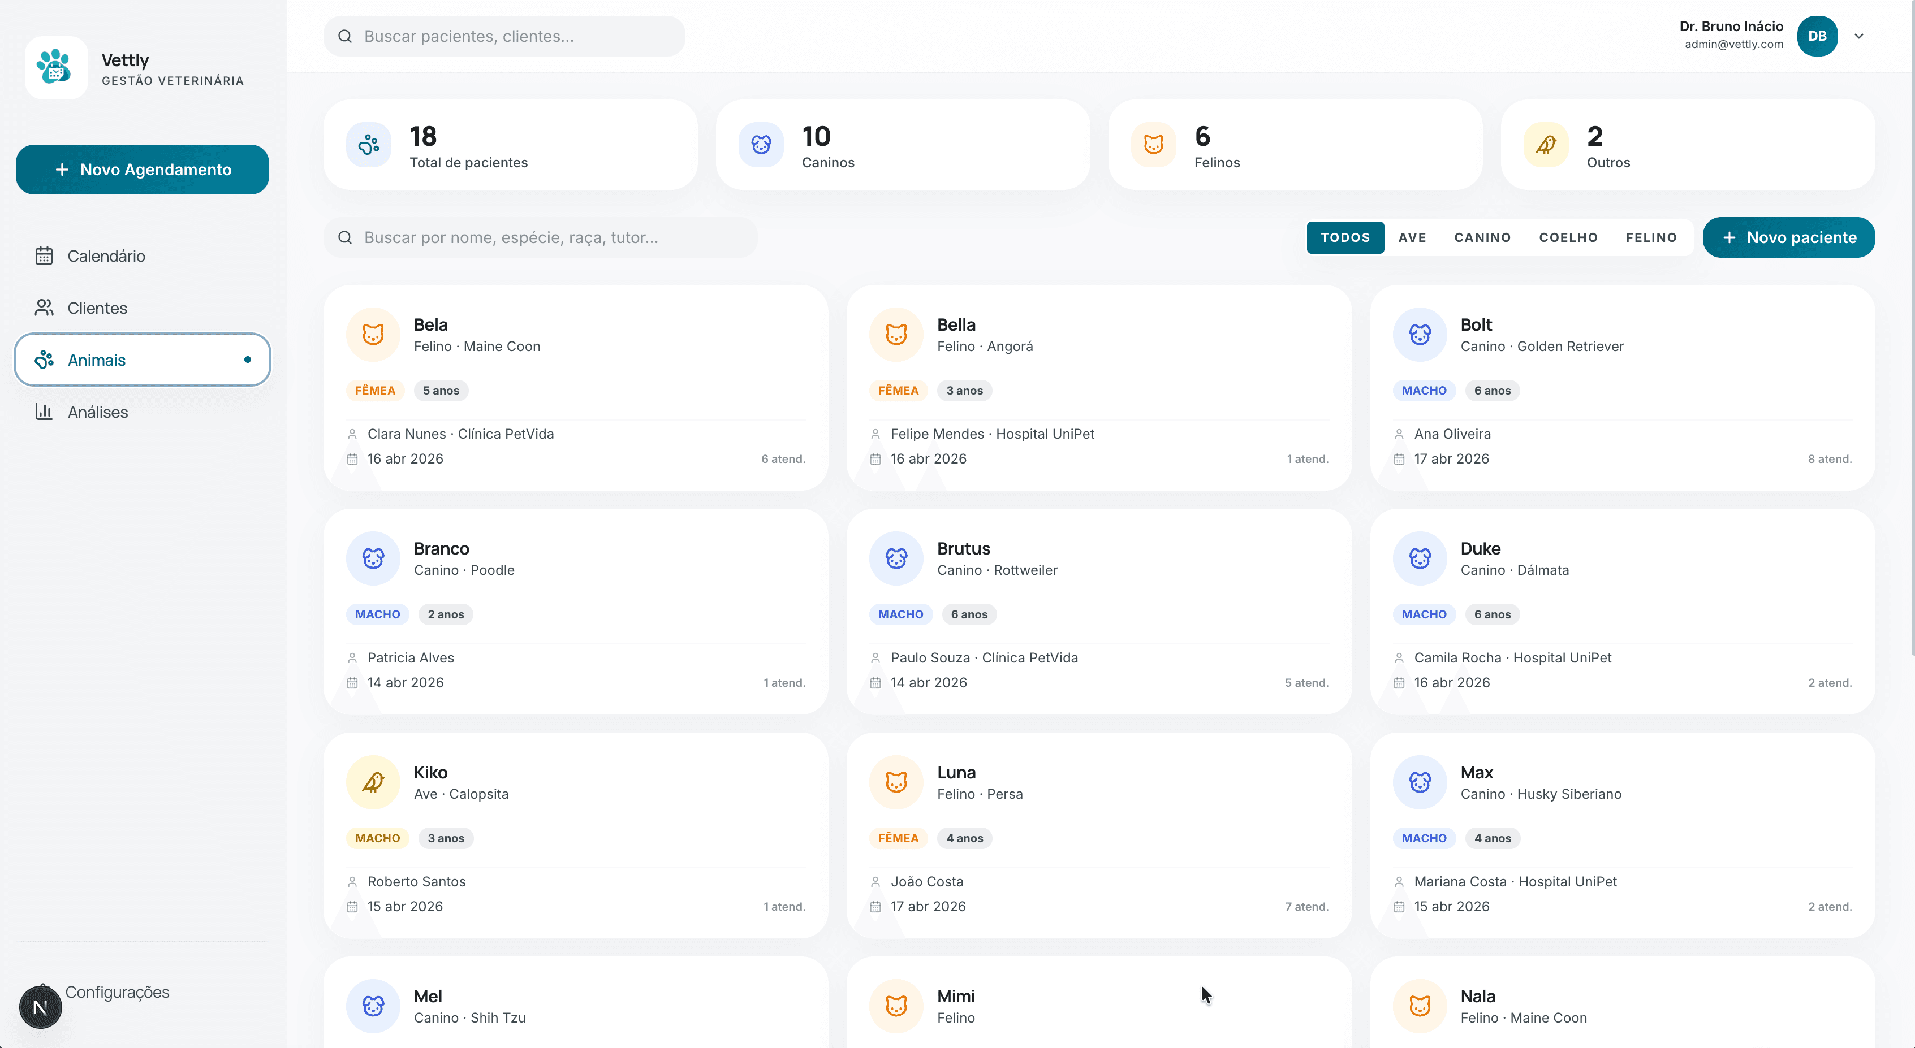Click the cat avatar on Bela's card

[373, 335]
